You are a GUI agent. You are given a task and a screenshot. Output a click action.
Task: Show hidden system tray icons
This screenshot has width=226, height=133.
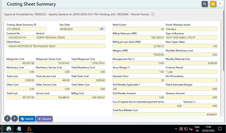click(x=176, y=129)
